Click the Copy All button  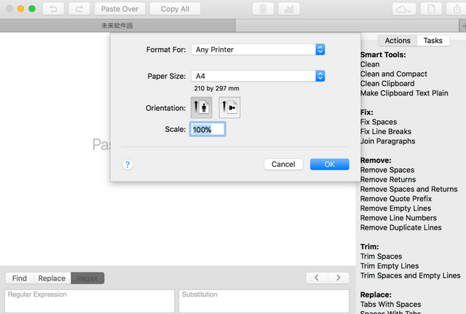175,9
